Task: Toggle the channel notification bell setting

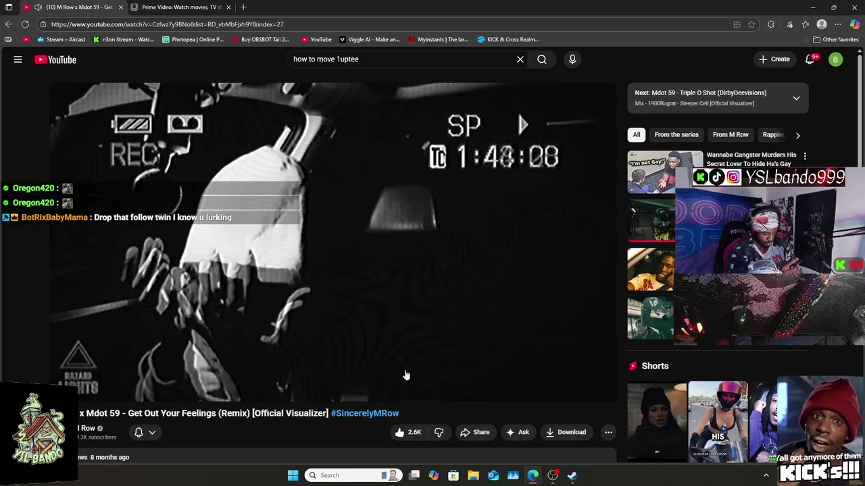Action: click(x=145, y=432)
